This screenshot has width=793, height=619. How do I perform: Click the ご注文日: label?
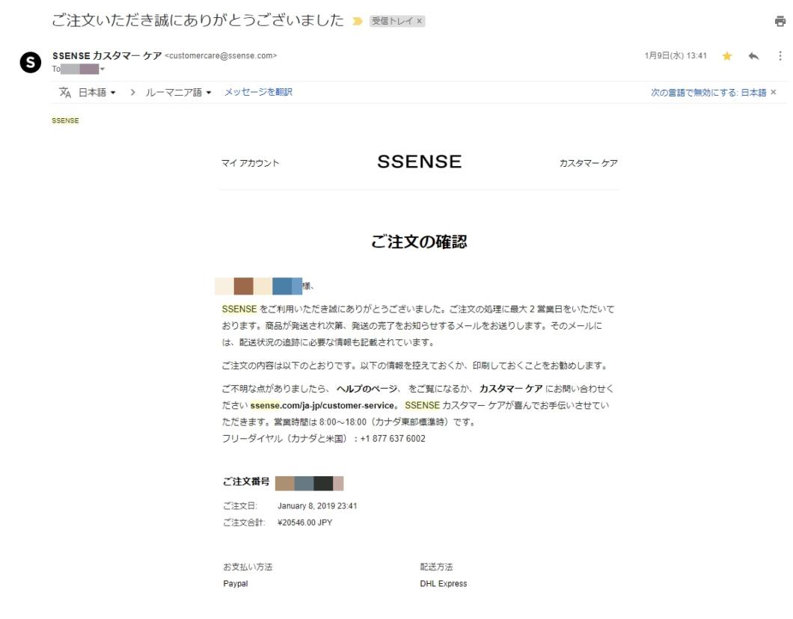pos(239,506)
